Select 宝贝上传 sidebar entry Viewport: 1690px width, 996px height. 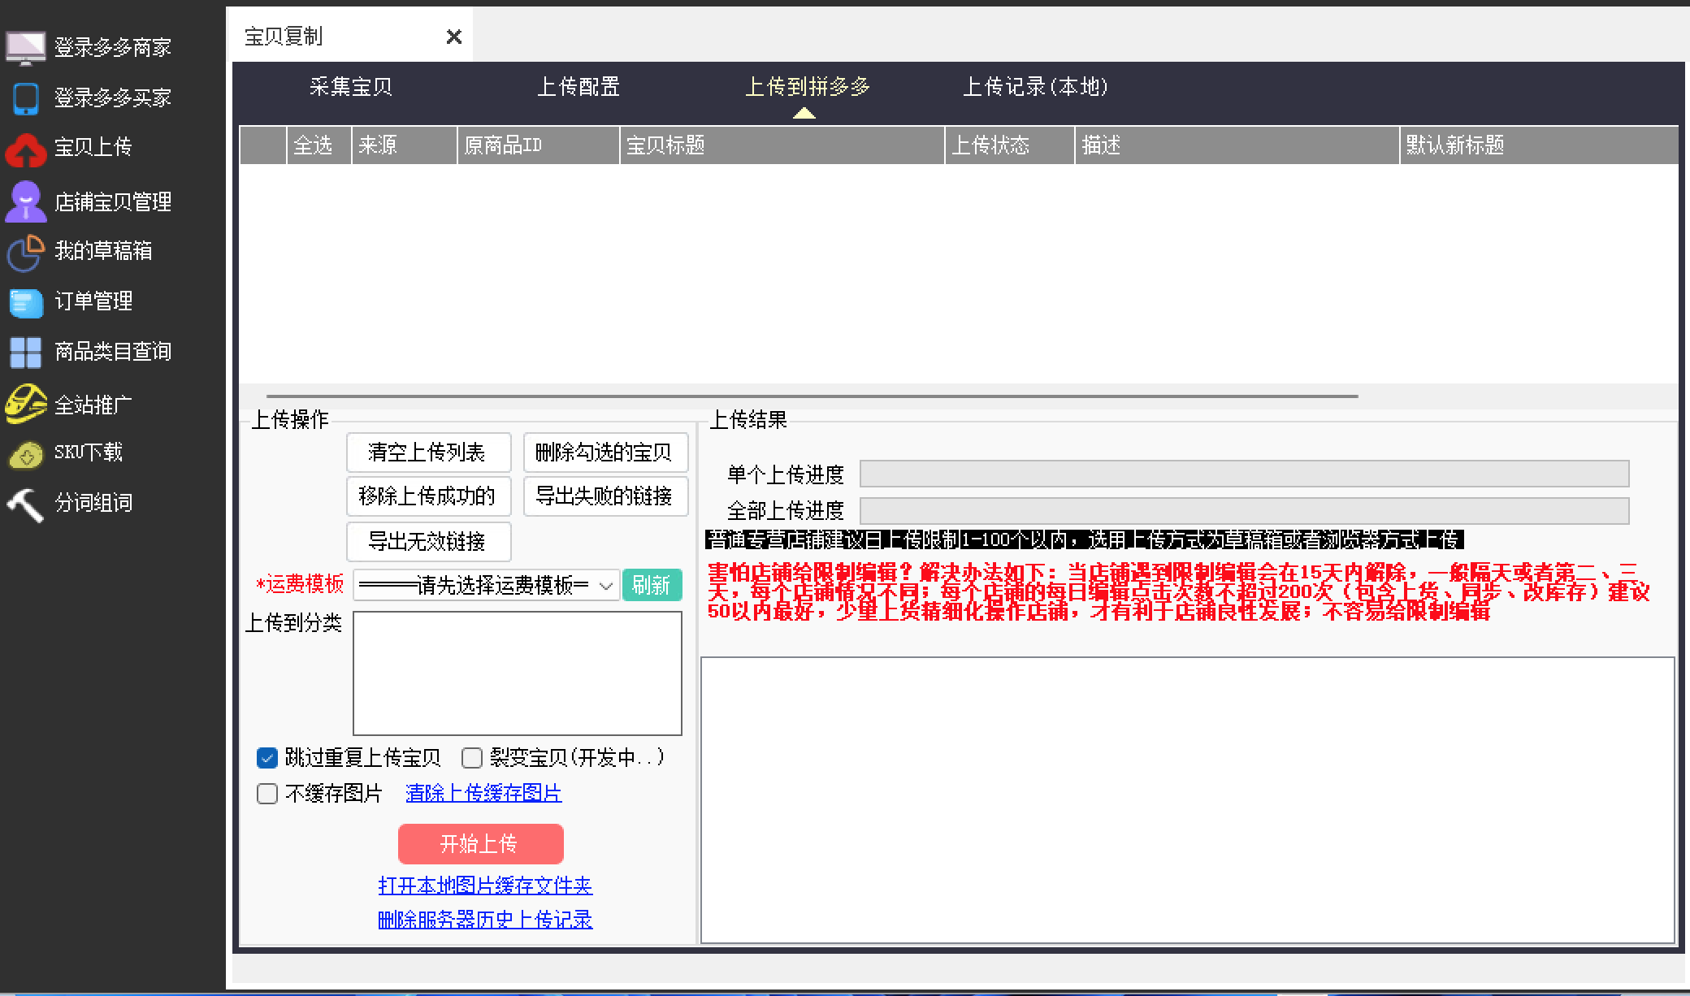93,147
